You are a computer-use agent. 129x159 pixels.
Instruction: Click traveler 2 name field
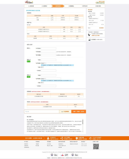49,75
